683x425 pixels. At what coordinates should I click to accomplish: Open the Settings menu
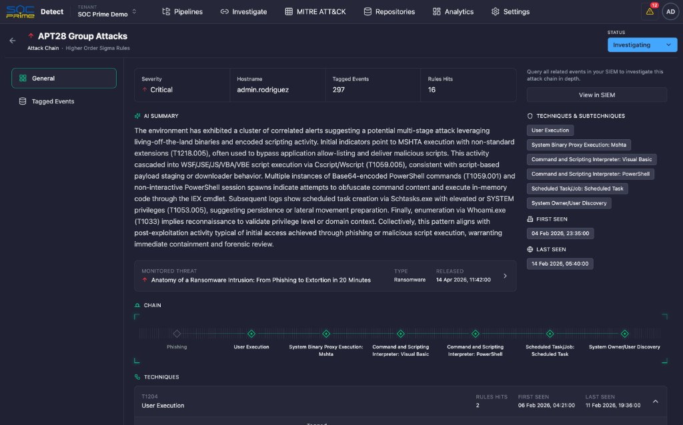coord(510,12)
